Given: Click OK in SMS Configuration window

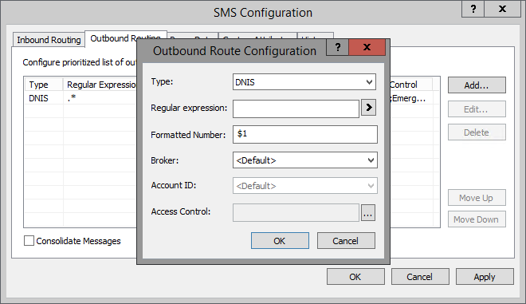Looking at the screenshot, I should [355, 276].
